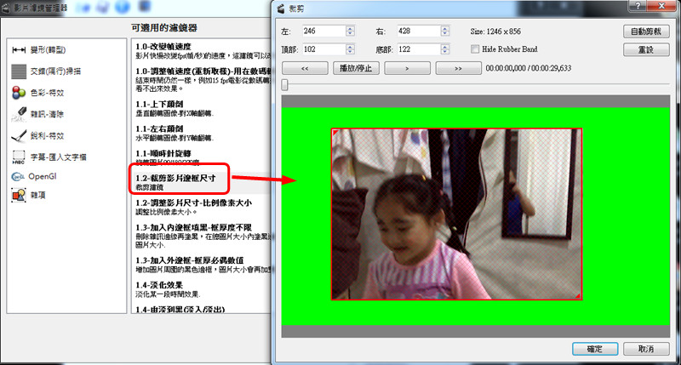
Task: Click the 00:00:00,000 / 00:00:29,633 time readout
Action: pos(529,68)
